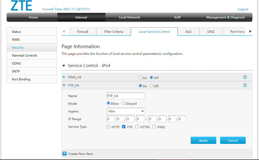259x160 pixels.
Task: Click the Logout link
Action: 243,9
